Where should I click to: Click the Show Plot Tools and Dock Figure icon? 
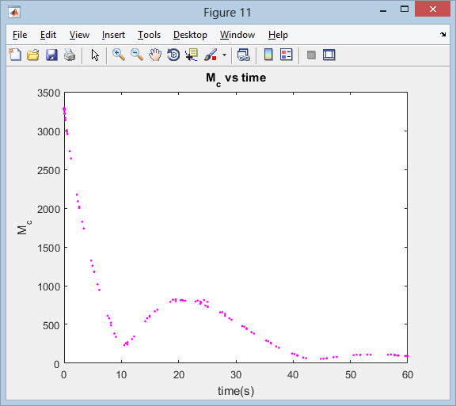pyautogui.click(x=329, y=55)
